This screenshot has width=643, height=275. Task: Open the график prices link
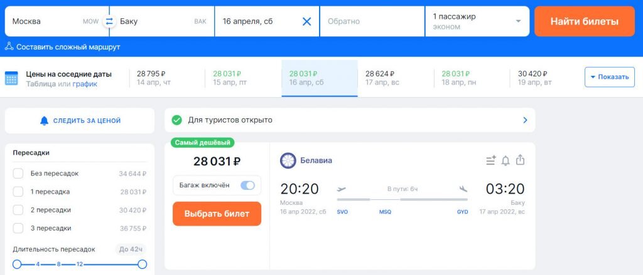[85, 84]
